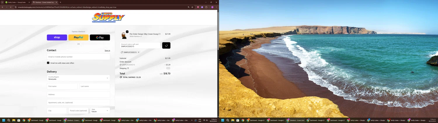Click the browser address bar URL

pyautogui.click(x=67, y=7)
